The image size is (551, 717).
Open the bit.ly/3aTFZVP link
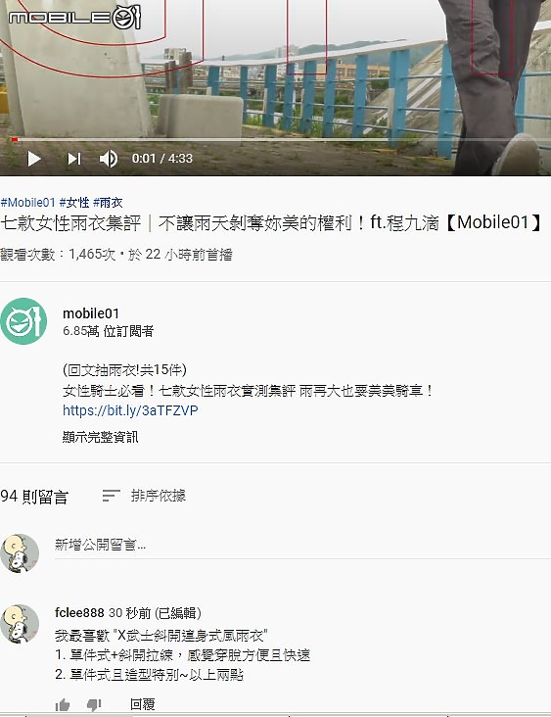[130, 410]
